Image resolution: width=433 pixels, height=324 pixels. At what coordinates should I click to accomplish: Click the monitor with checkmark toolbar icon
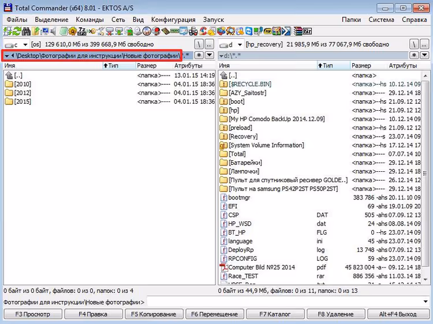(44, 31)
